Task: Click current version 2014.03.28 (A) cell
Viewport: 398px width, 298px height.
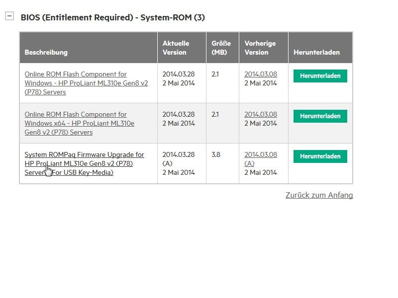Action: coord(178,159)
